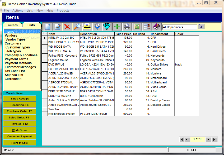Viewport: 224px width, 155px height.
Task: Click the green plus icon
Action: click(x=117, y=27)
